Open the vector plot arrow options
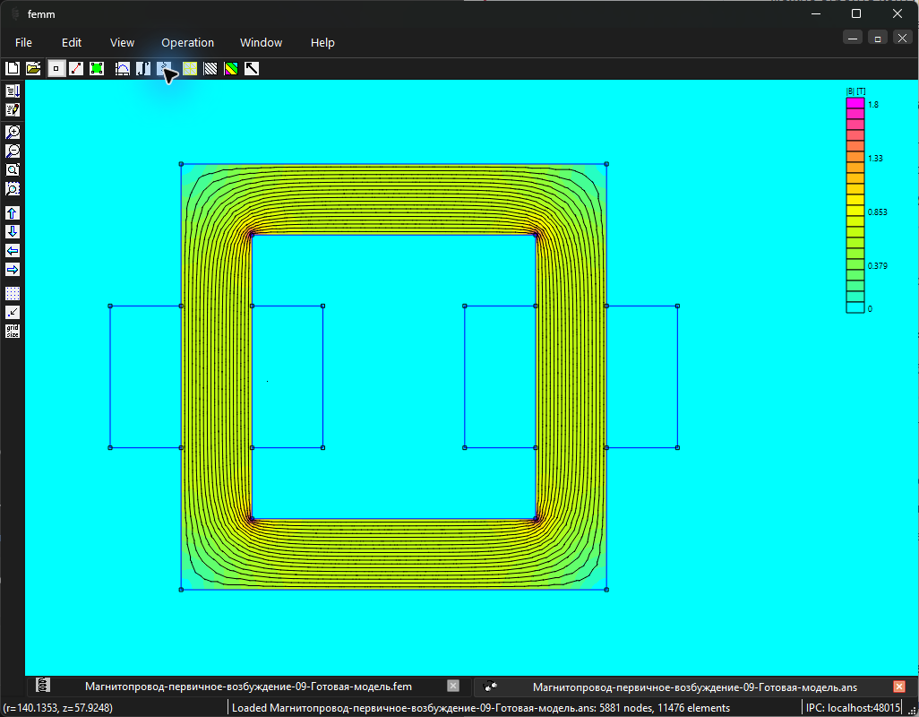The height and width of the screenshot is (717, 919). (x=252, y=69)
